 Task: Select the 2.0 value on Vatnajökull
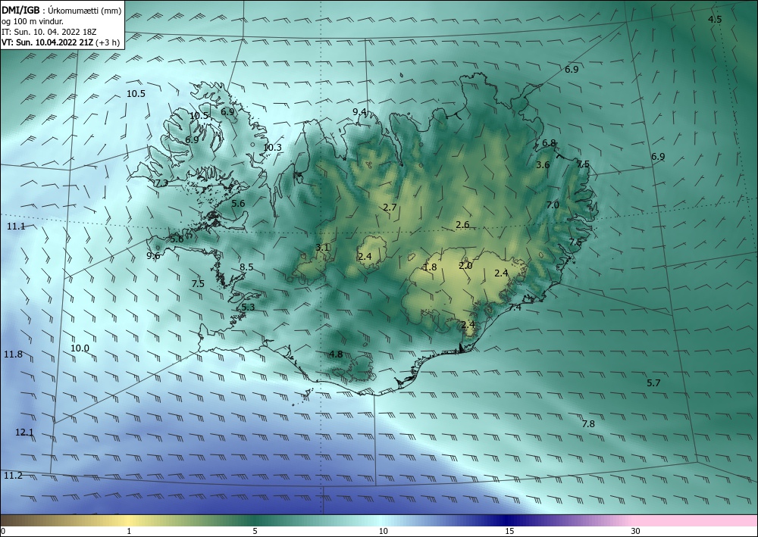465,266
